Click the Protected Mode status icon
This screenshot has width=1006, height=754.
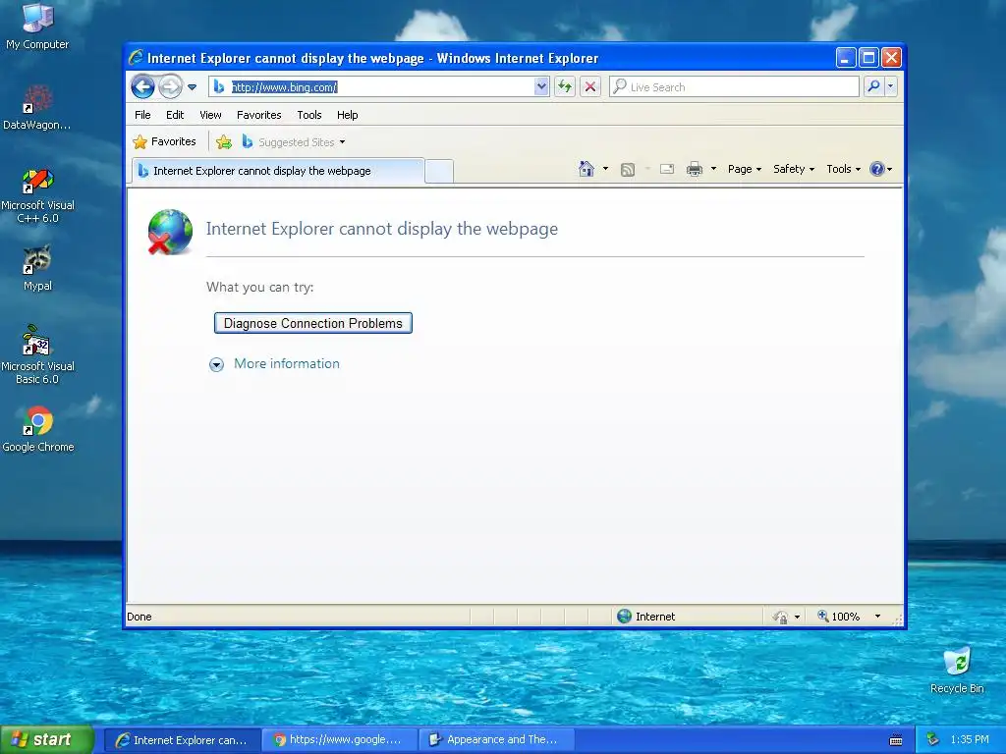click(781, 617)
